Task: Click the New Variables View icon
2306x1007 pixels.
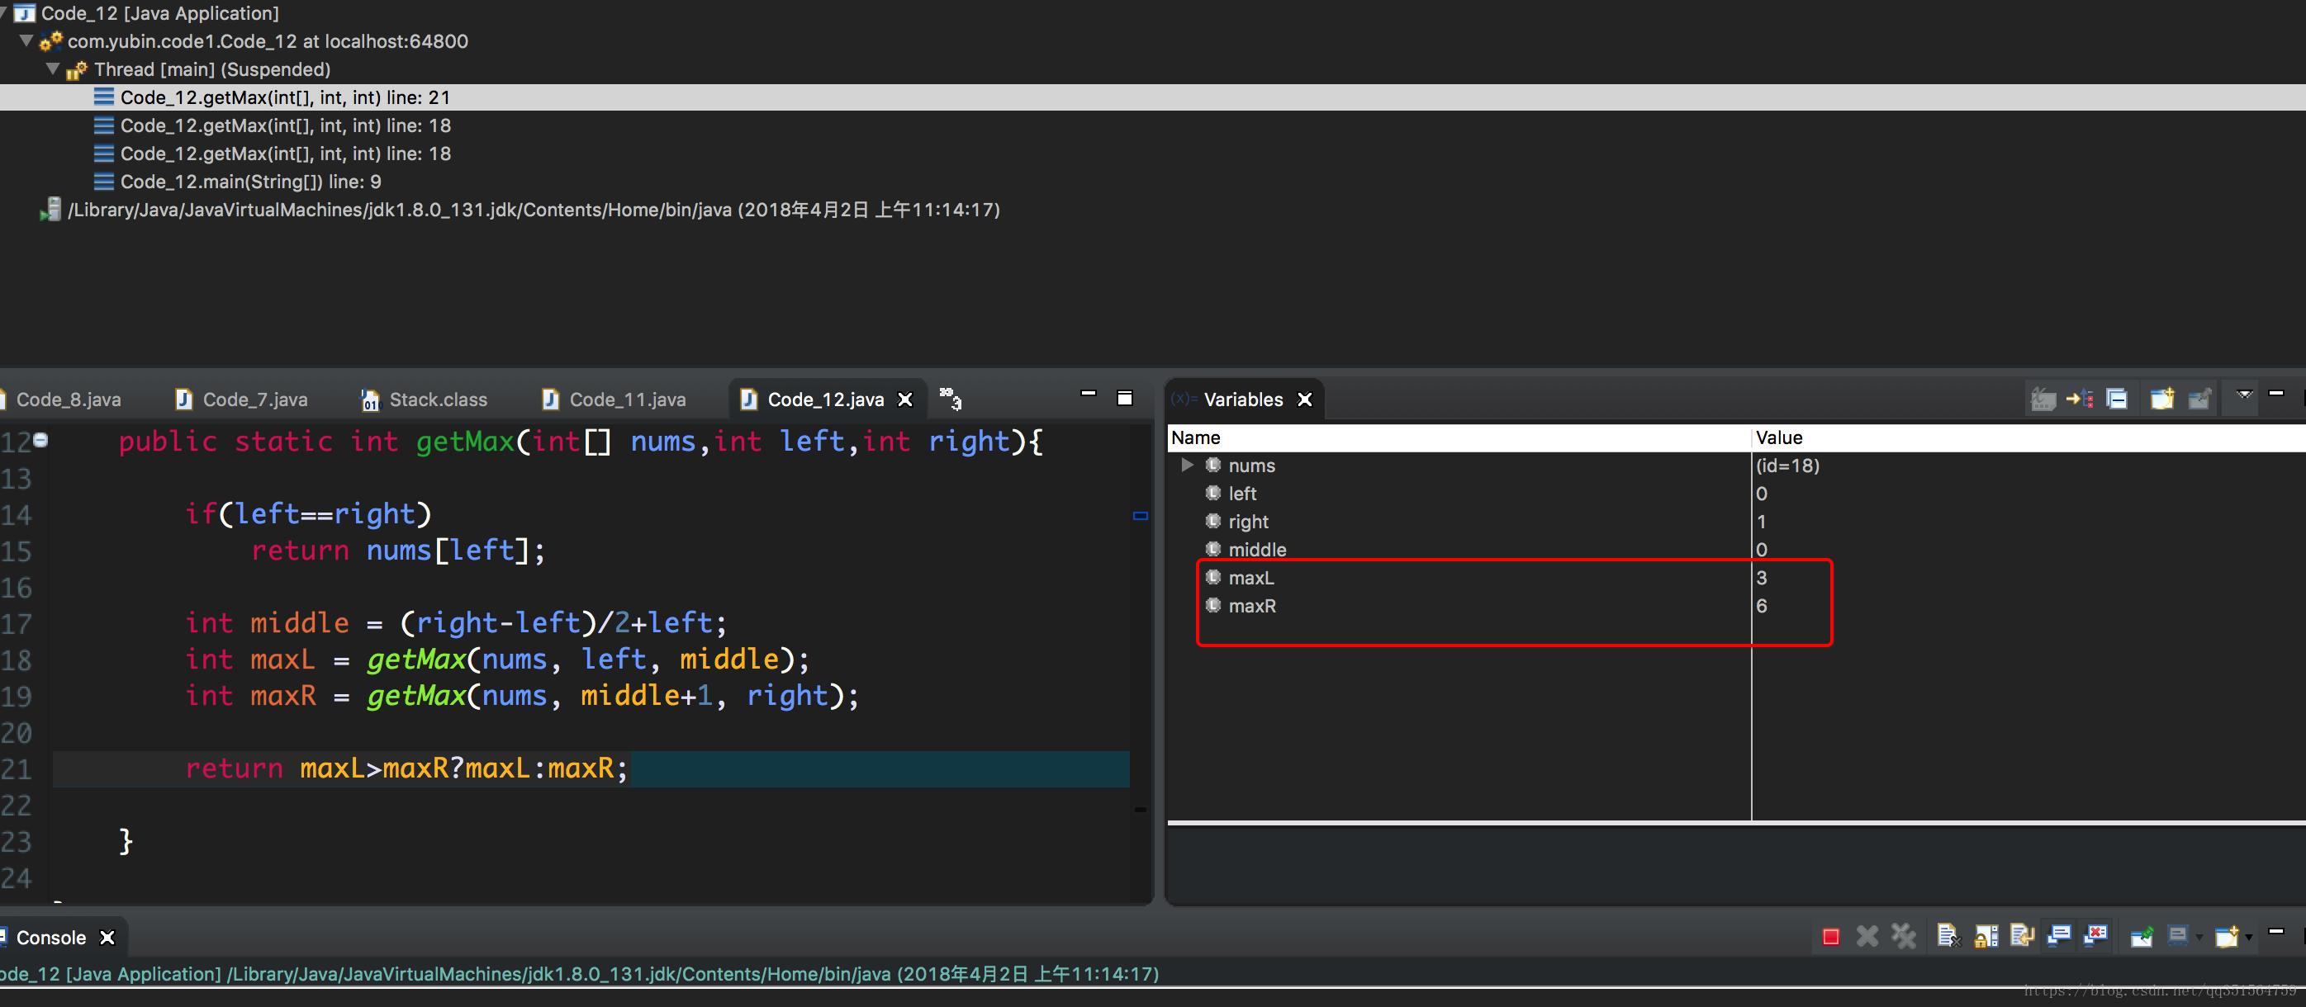Action: [x=2162, y=399]
